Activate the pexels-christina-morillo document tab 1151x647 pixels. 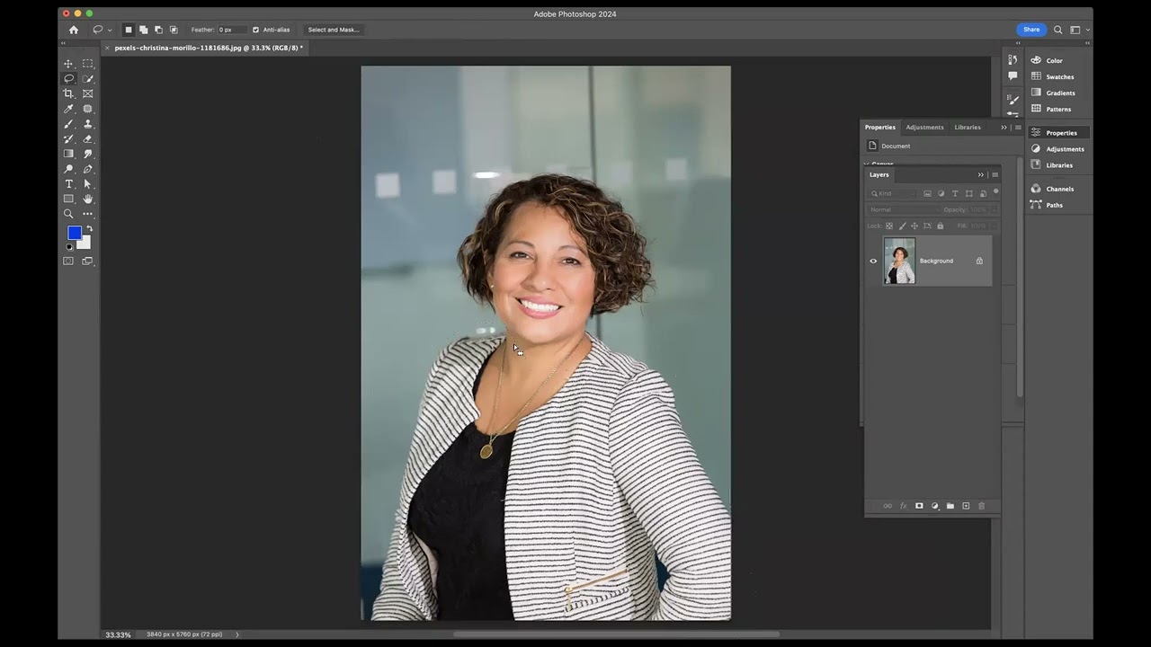point(208,48)
